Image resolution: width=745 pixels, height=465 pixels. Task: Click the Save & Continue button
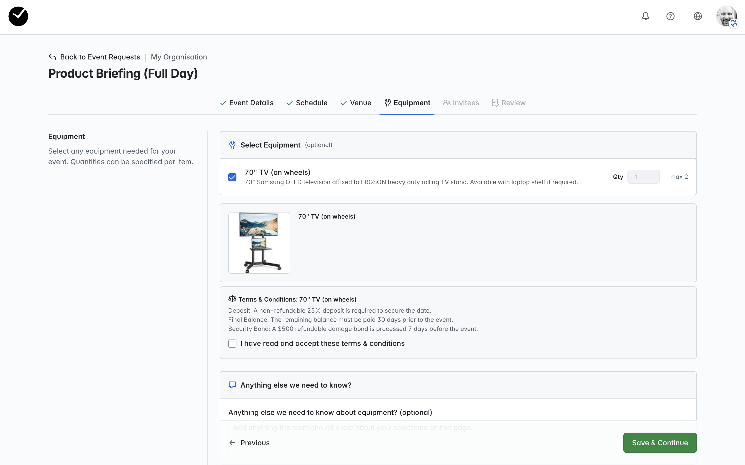[x=660, y=442]
